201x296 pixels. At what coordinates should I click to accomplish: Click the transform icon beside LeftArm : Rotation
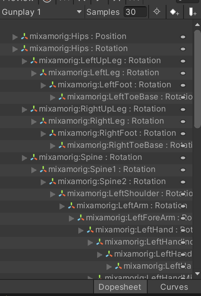pos(71,206)
